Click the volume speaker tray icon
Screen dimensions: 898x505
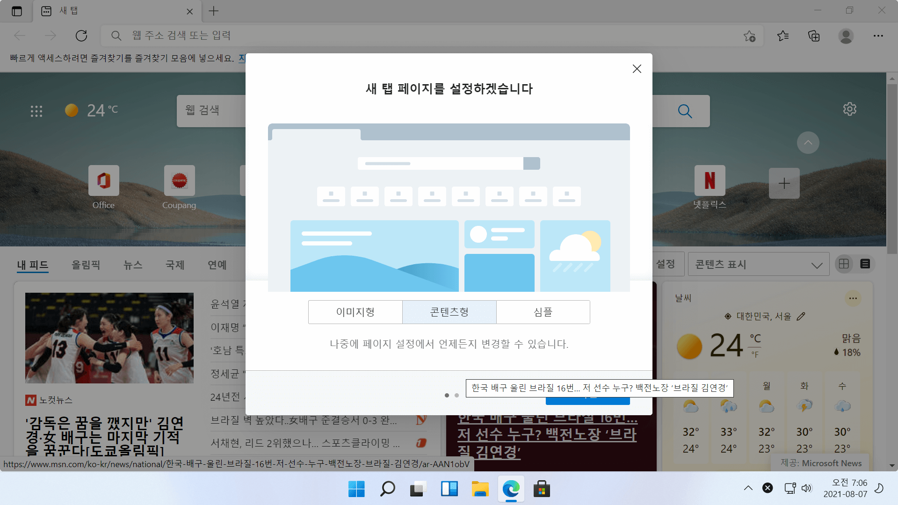coord(806,488)
